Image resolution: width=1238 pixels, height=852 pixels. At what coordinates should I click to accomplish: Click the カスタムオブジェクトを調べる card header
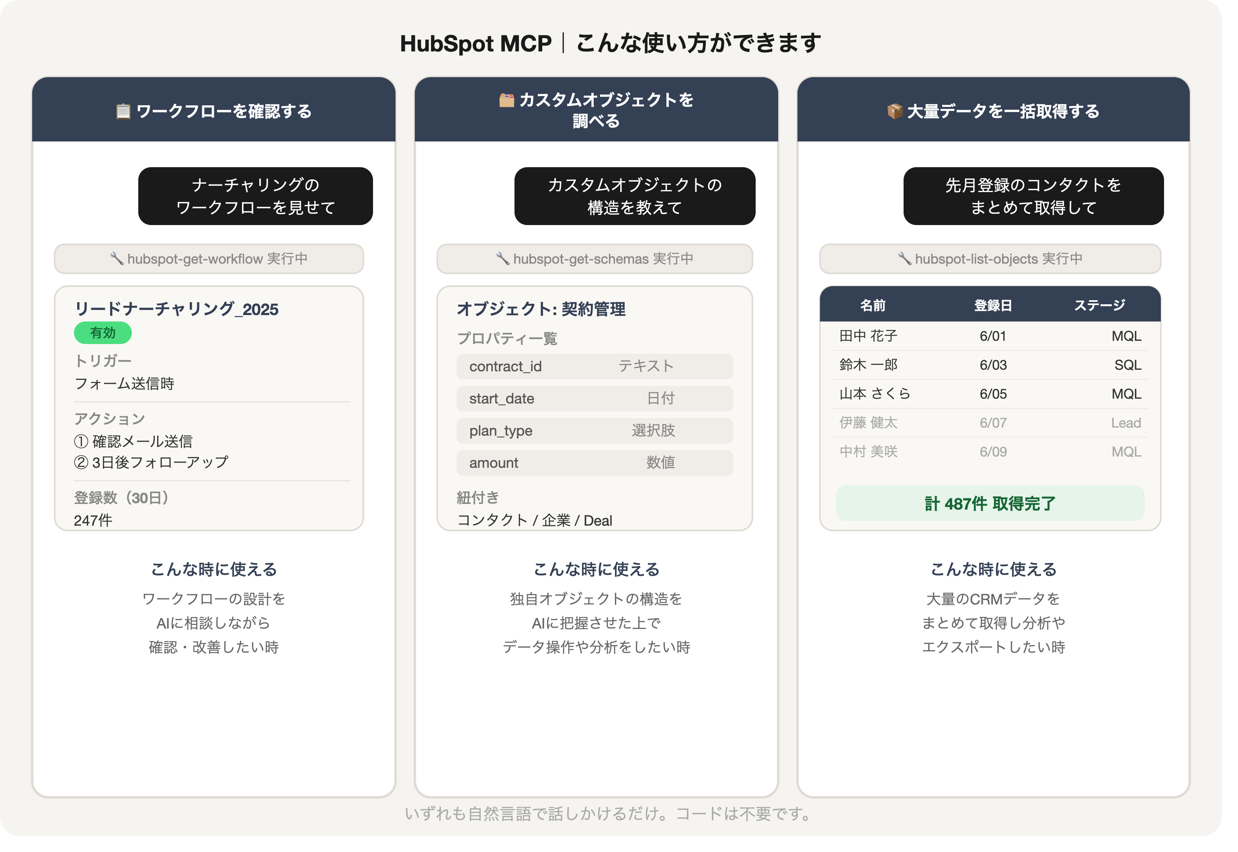pos(596,109)
